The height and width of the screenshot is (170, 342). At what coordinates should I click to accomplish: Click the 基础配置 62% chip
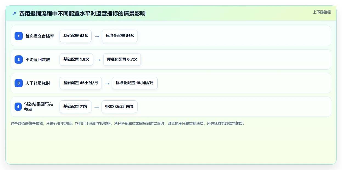pyautogui.click(x=75, y=36)
